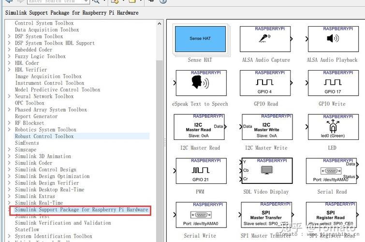Select Model Predictive Control Toolbox row

click(58, 90)
